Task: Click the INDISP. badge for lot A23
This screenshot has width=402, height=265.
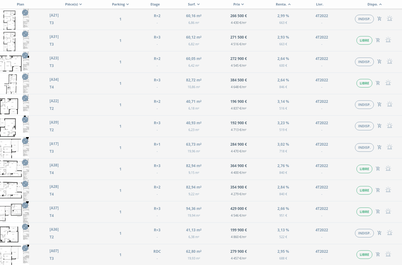Action: (x=364, y=62)
